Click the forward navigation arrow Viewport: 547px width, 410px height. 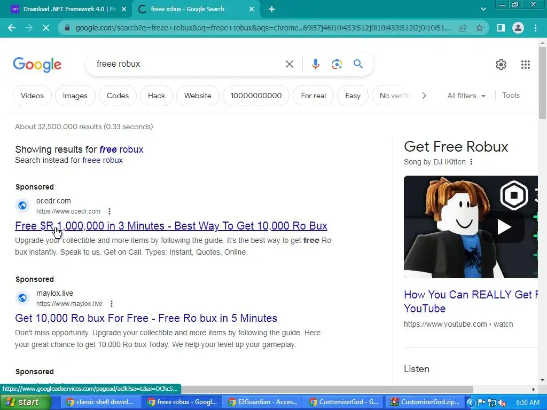point(29,28)
